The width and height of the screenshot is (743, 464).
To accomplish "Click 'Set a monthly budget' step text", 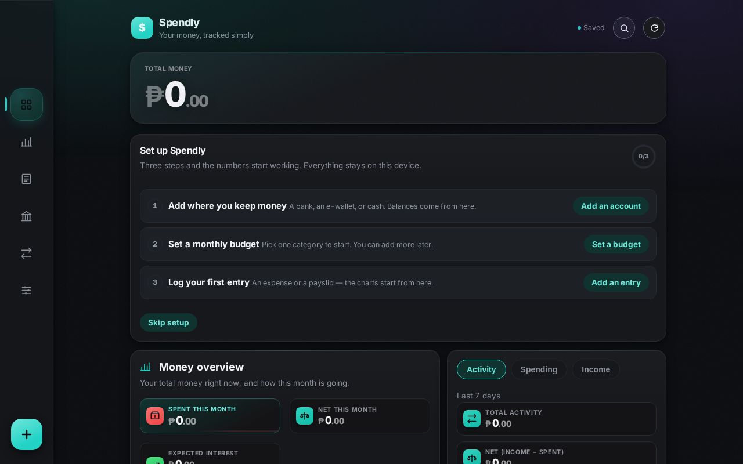I will pos(214,244).
